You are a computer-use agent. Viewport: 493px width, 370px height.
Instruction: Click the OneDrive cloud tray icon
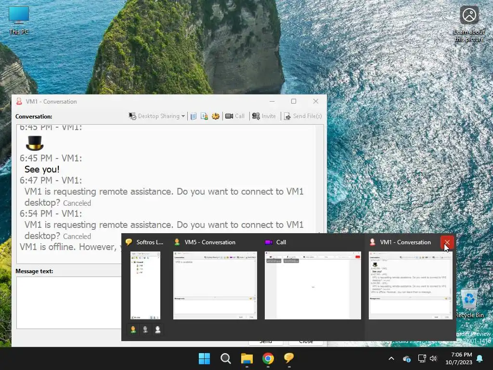tap(407, 358)
